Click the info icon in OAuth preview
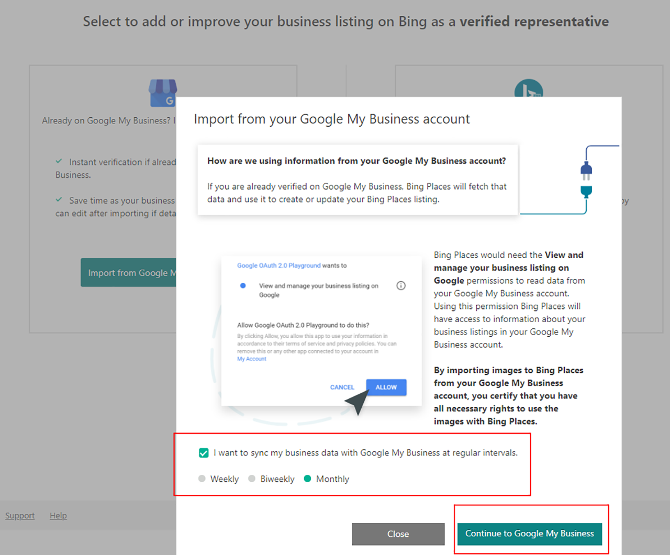 pos(401,285)
